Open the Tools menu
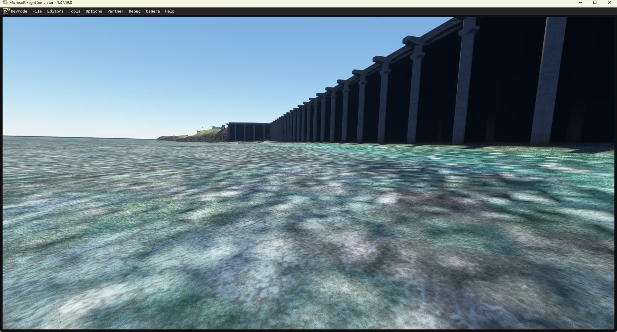The width and height of the screenshot is (617, 332). point(75,11)
